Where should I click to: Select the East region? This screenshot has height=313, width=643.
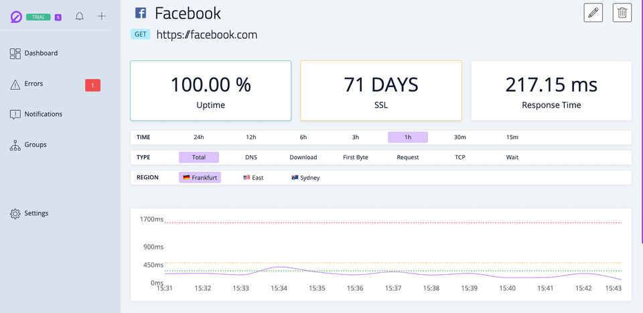click(253, 178)
